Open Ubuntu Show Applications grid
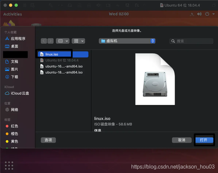 (x=9, y=165)
